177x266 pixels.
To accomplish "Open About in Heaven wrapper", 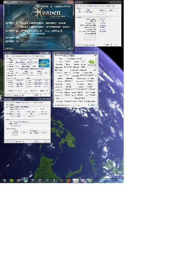I will point(9,49).
